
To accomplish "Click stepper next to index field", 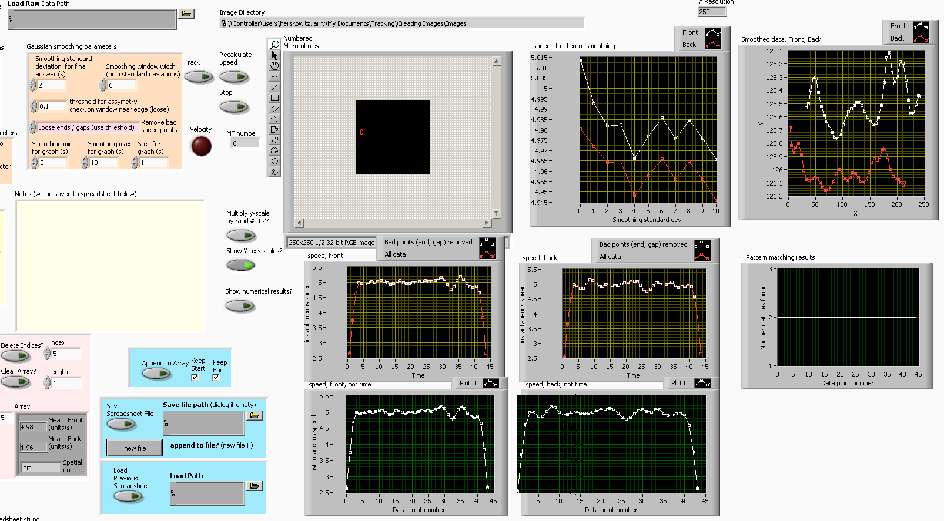I will (47, 354).
